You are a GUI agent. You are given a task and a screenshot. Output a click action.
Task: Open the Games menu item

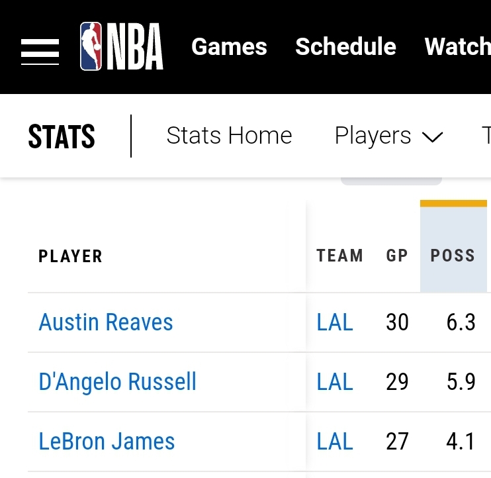[x=229, y=47]
